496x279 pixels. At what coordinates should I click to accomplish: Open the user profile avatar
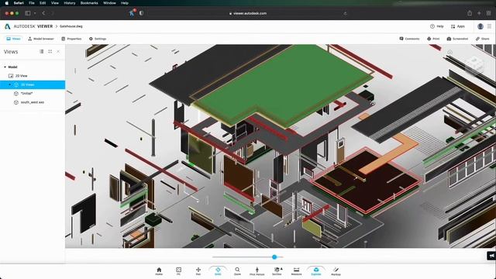pos(480,26)
